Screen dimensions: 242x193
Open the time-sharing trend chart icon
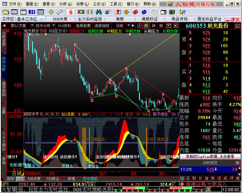[x=14, y=12]
